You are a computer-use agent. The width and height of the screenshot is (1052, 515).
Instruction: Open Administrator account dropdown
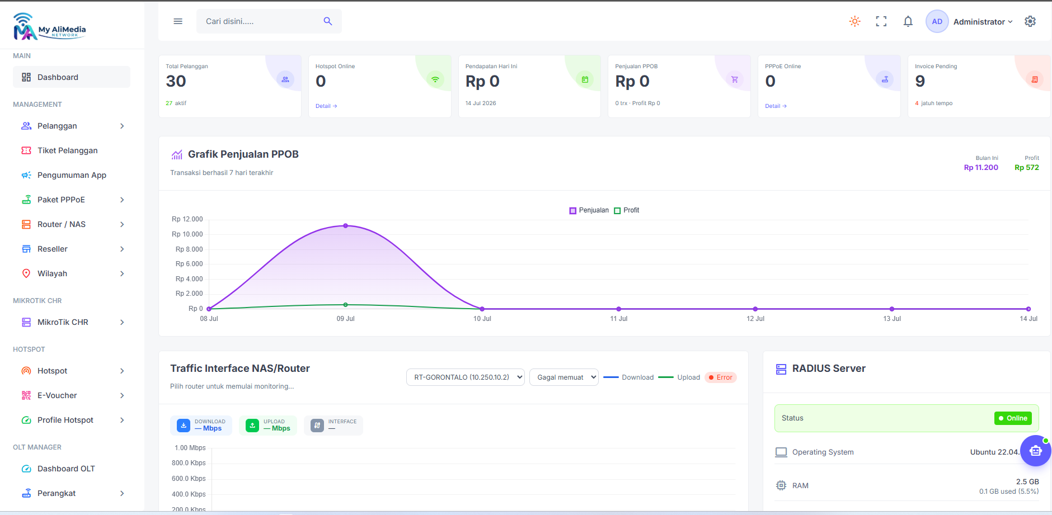tap(983, 22)
